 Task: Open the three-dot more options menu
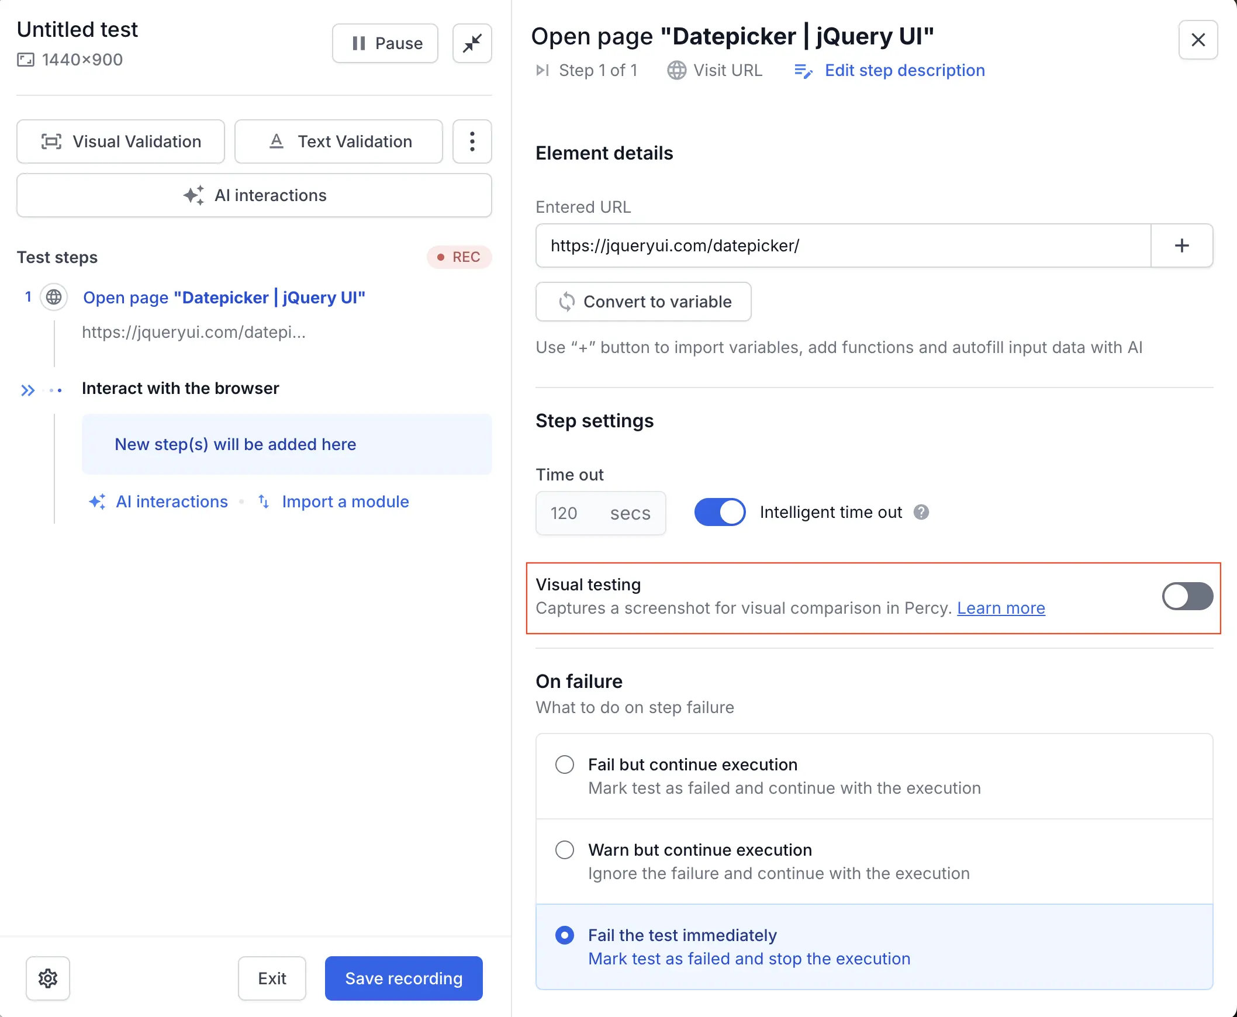(x=472, y=142)
